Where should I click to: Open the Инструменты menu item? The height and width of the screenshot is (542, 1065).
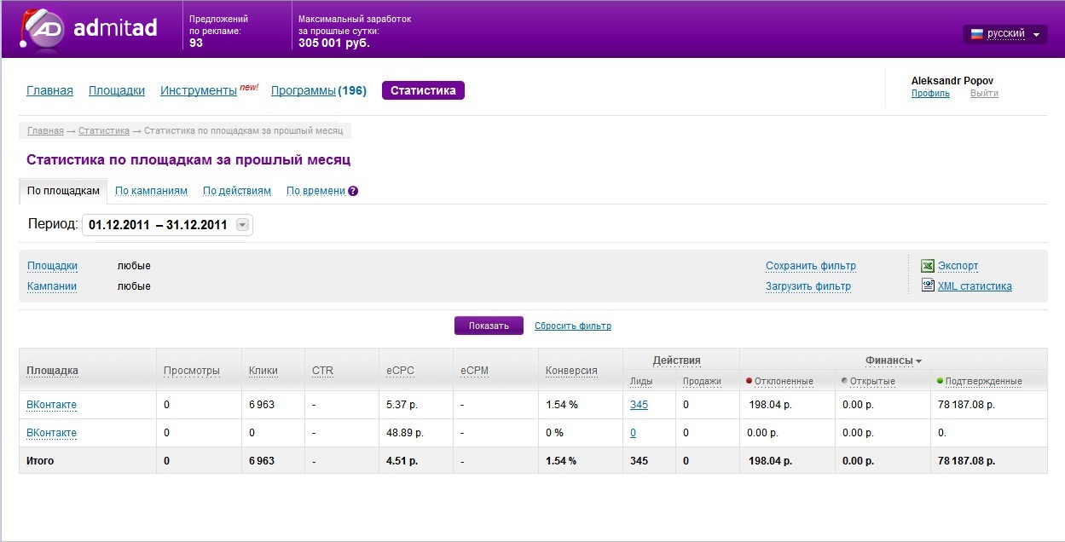pyautogui.click(x=199, y=90)
